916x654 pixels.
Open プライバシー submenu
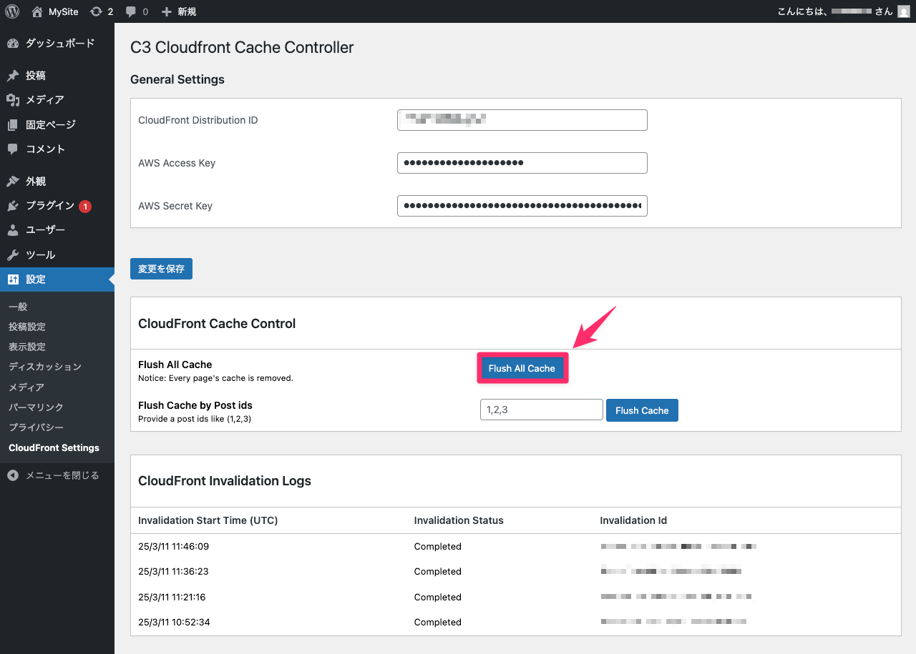click(36, 427)
